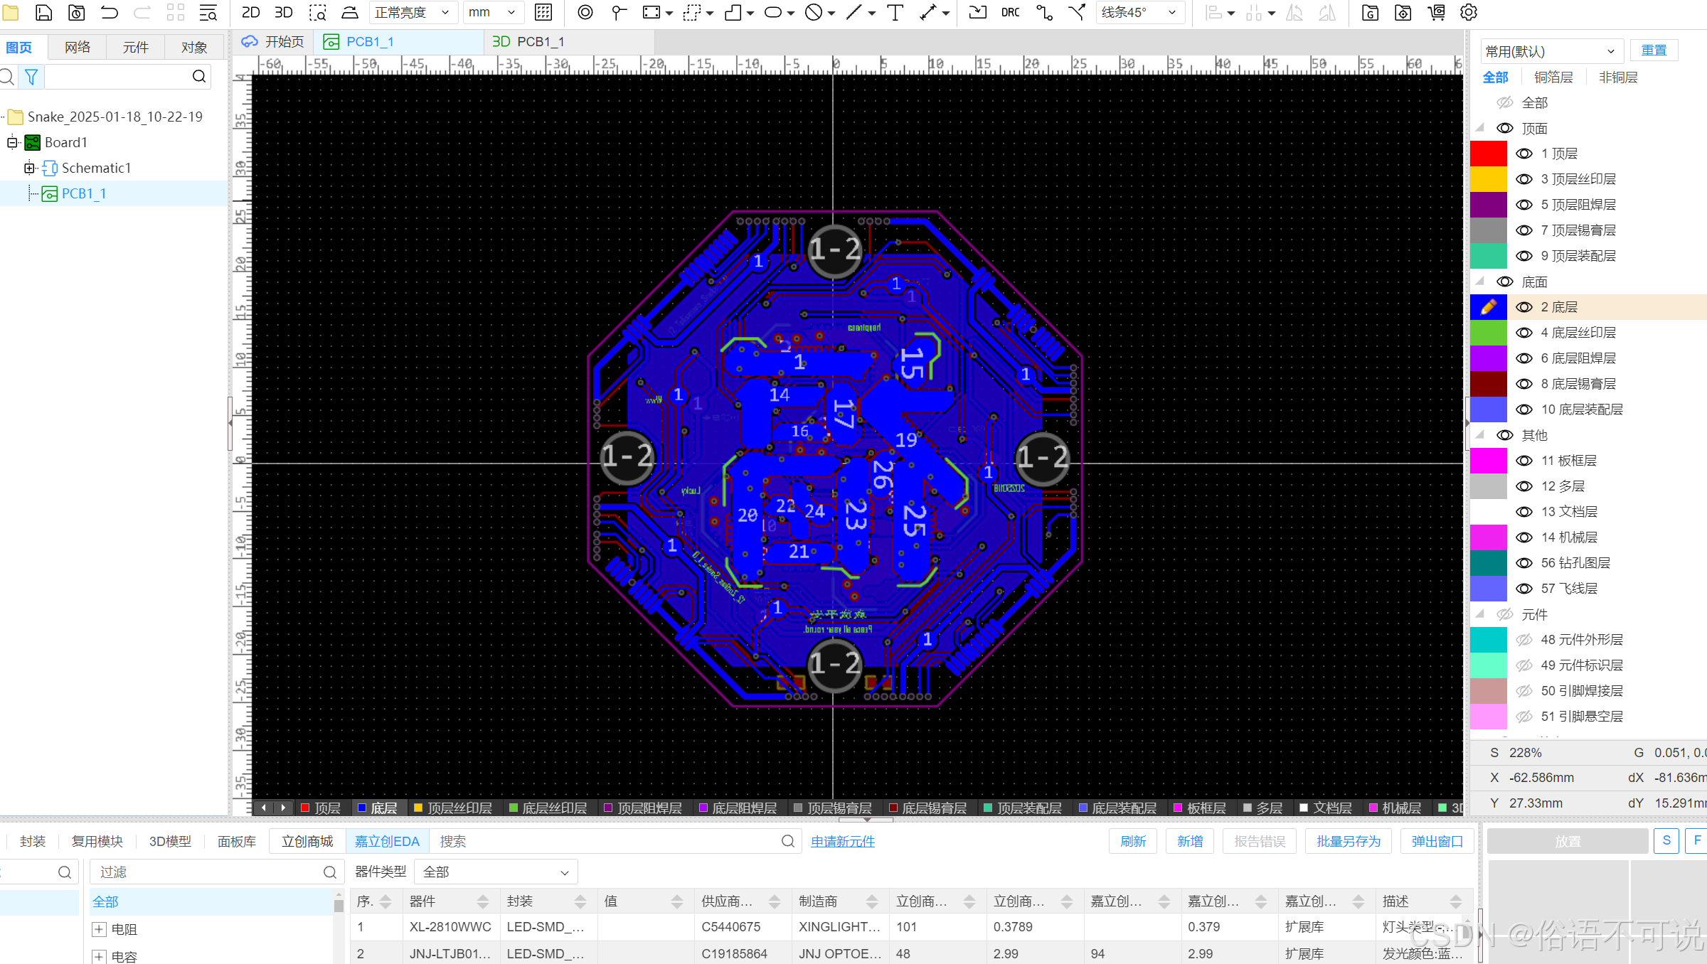This screenshot has height=964, width=1707.
Task: Click the 3 顶层丝印层 yellow swatch
Action: pyautogui.click(x=1488, y=179)
